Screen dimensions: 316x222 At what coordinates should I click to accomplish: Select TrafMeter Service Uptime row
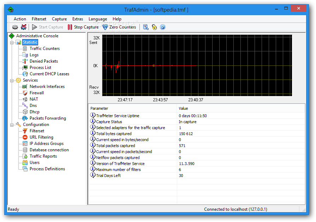tap(197, 115)
